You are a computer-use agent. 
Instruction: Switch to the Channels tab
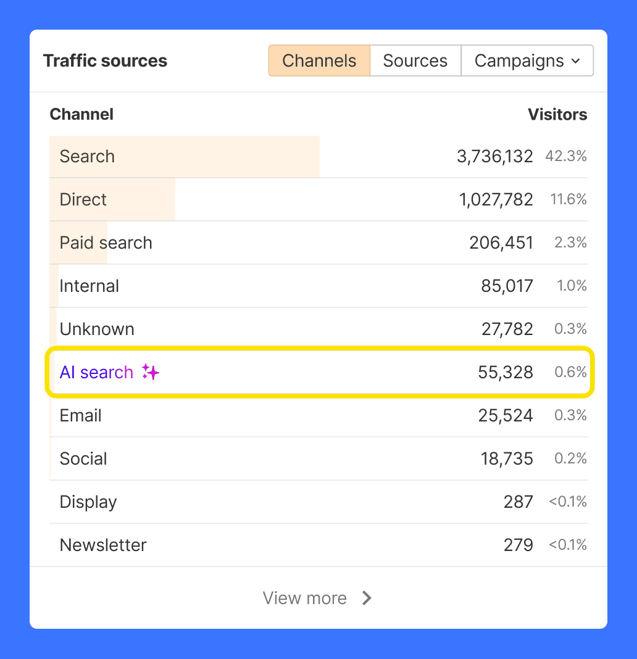319,60
